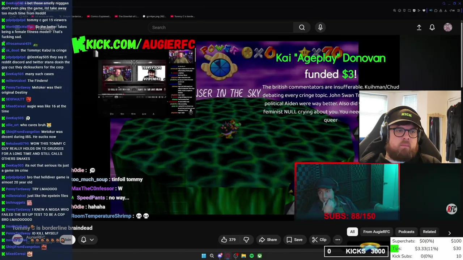Switch to the gcmtqw.png browser tab
The width and height of the screenshot is (463, 260).
[x=154, y=16]
